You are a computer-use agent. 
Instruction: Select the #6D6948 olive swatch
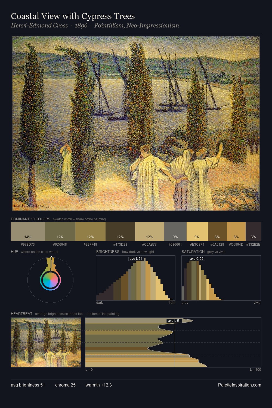click(60, 231)
